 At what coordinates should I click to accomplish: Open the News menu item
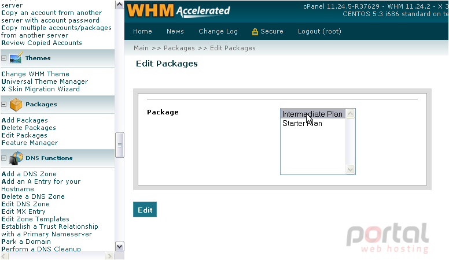pos(175,31)
